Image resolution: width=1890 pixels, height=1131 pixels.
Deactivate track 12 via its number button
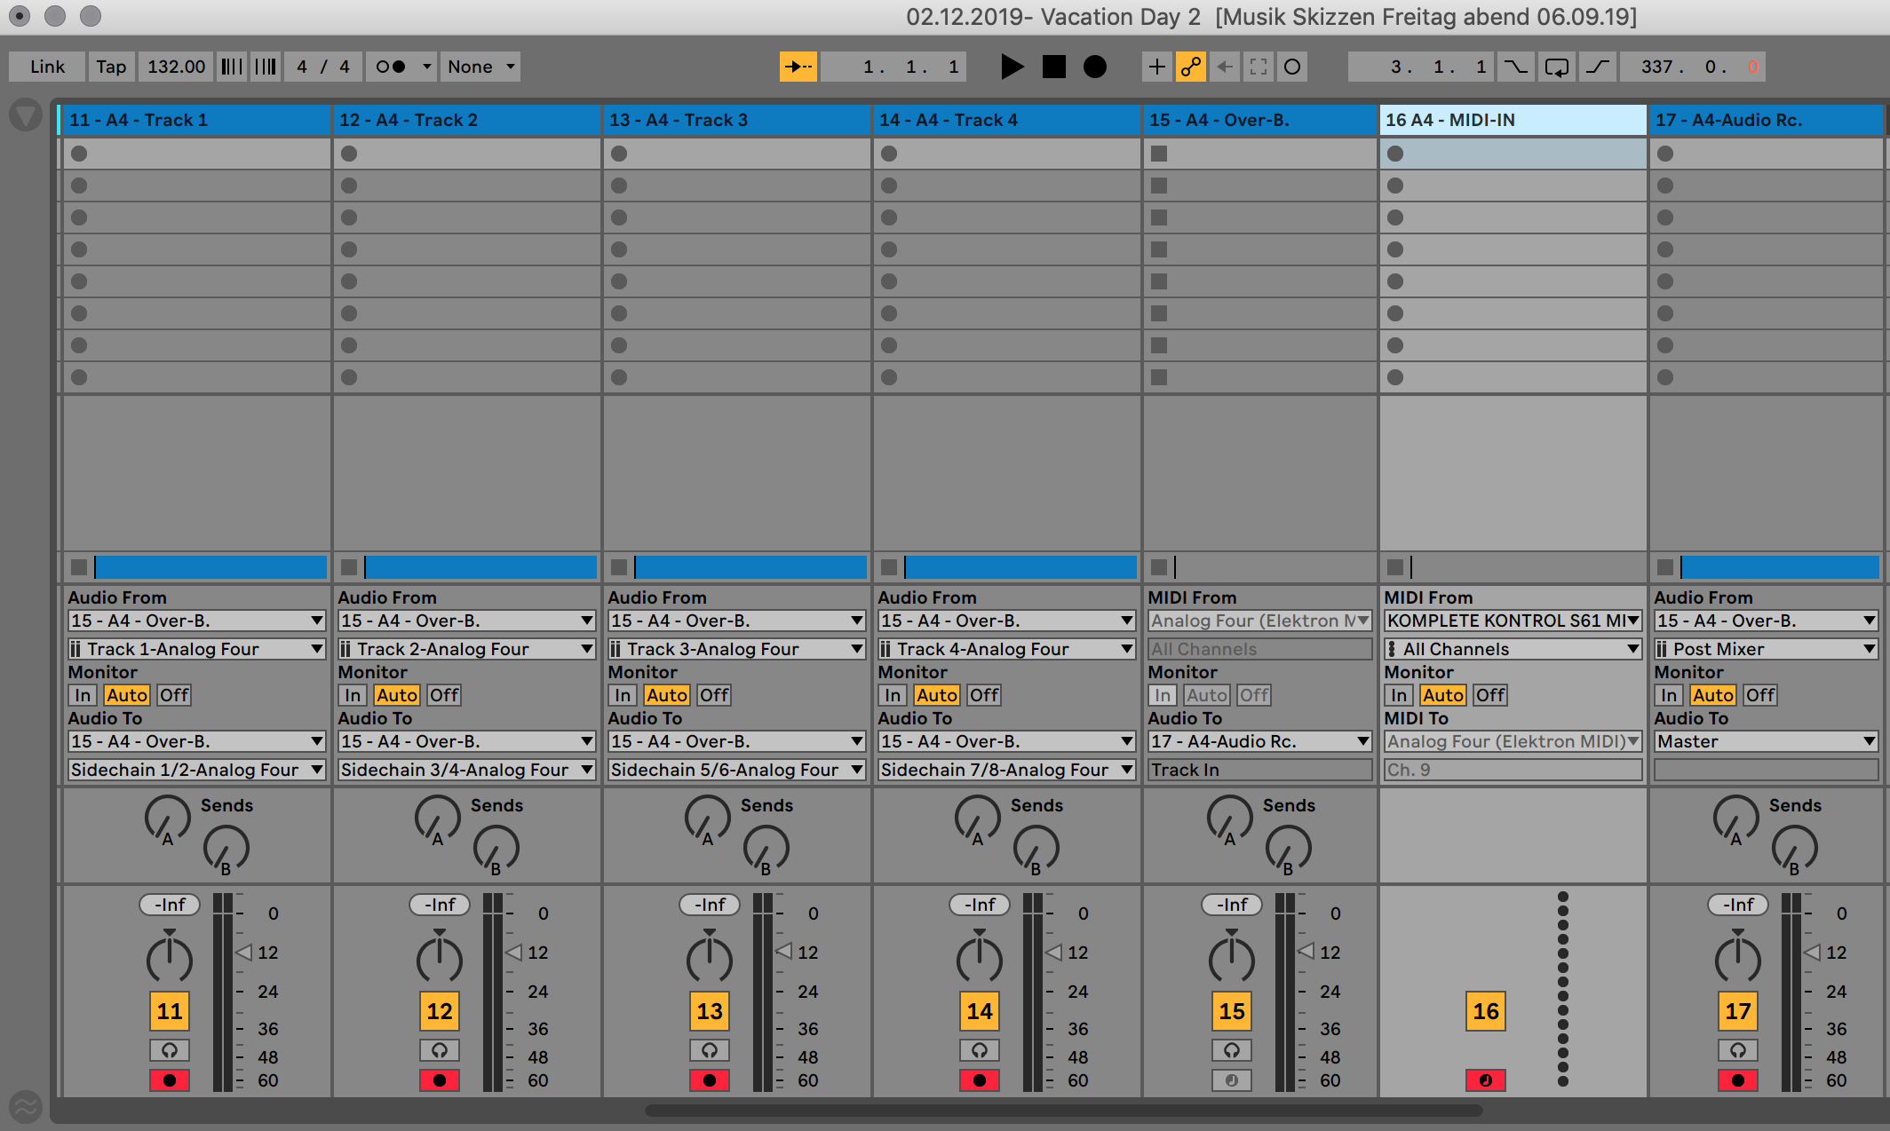coord(440,1011)
